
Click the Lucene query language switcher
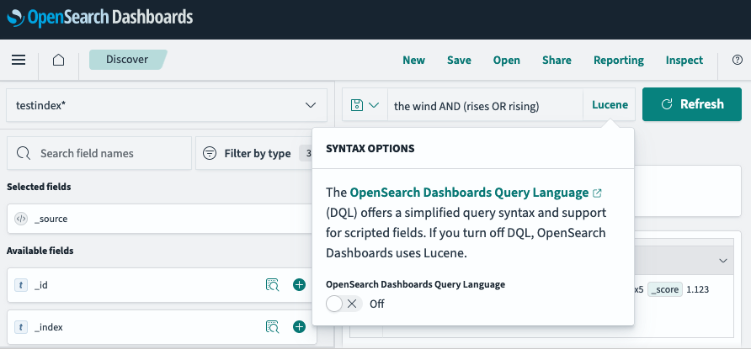(x=610, y=105)
